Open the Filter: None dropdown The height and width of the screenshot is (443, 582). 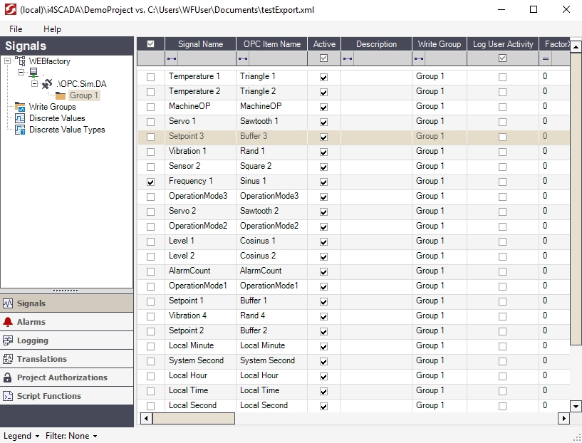pos(71,436)
